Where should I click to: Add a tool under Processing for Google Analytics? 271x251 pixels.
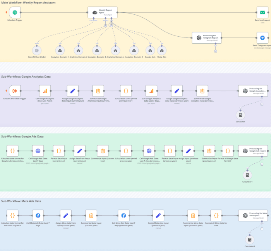point(262,104)
